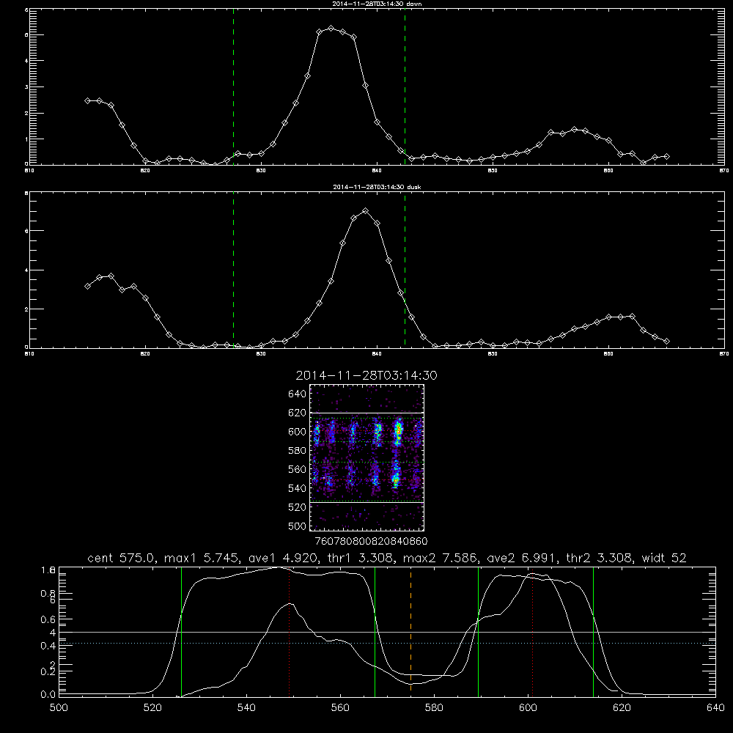Click the peak data point of the dawn curve
Screen dimensions: 733x733
331,29
